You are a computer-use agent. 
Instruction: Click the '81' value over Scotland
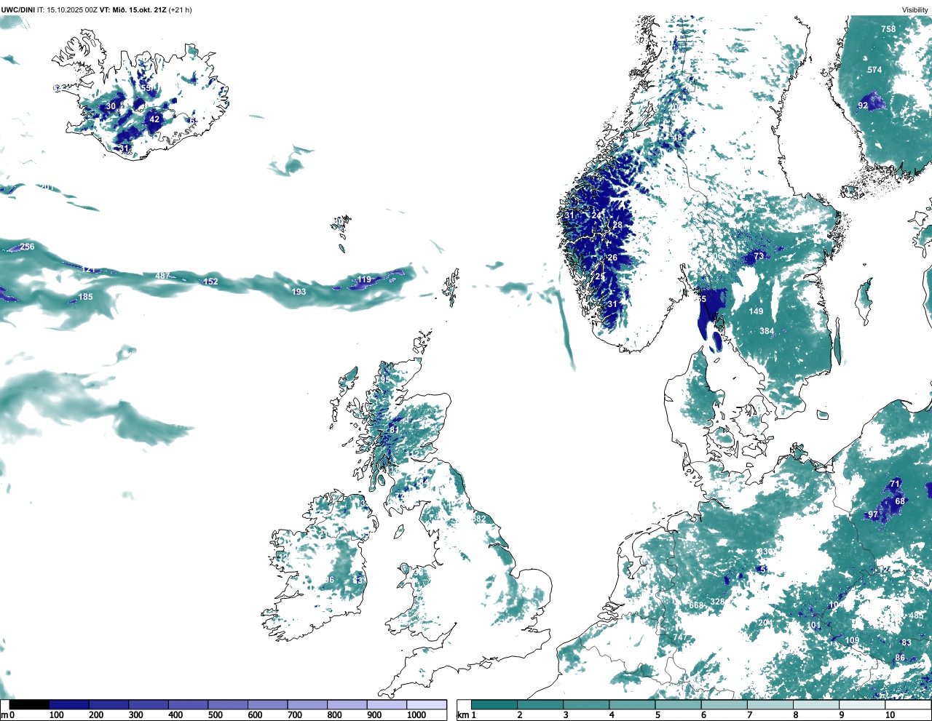394,430
